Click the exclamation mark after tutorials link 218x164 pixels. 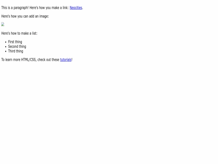tap(72, 60)
